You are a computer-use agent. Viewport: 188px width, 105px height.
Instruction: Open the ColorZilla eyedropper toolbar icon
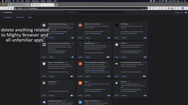153,8
